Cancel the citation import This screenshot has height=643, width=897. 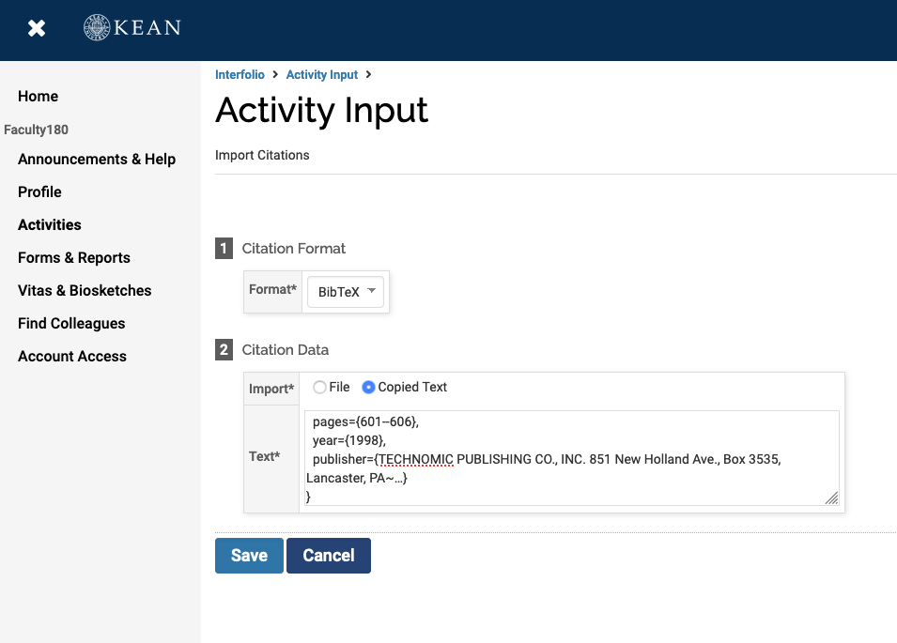(329, 556)
